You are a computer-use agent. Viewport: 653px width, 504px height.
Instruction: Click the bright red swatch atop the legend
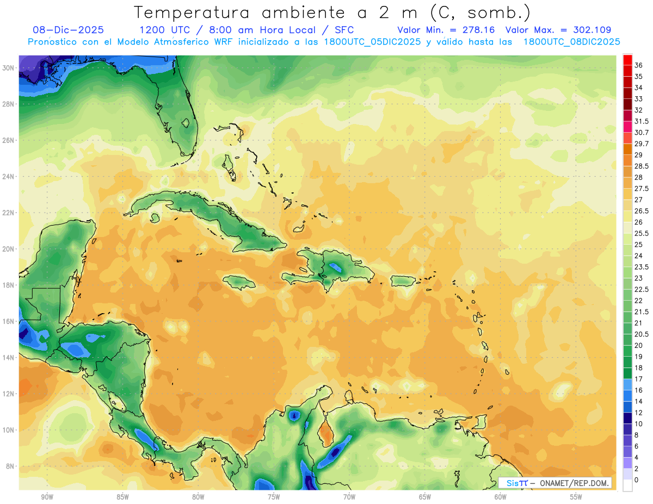pyautogui.click(x=627, y=60)
